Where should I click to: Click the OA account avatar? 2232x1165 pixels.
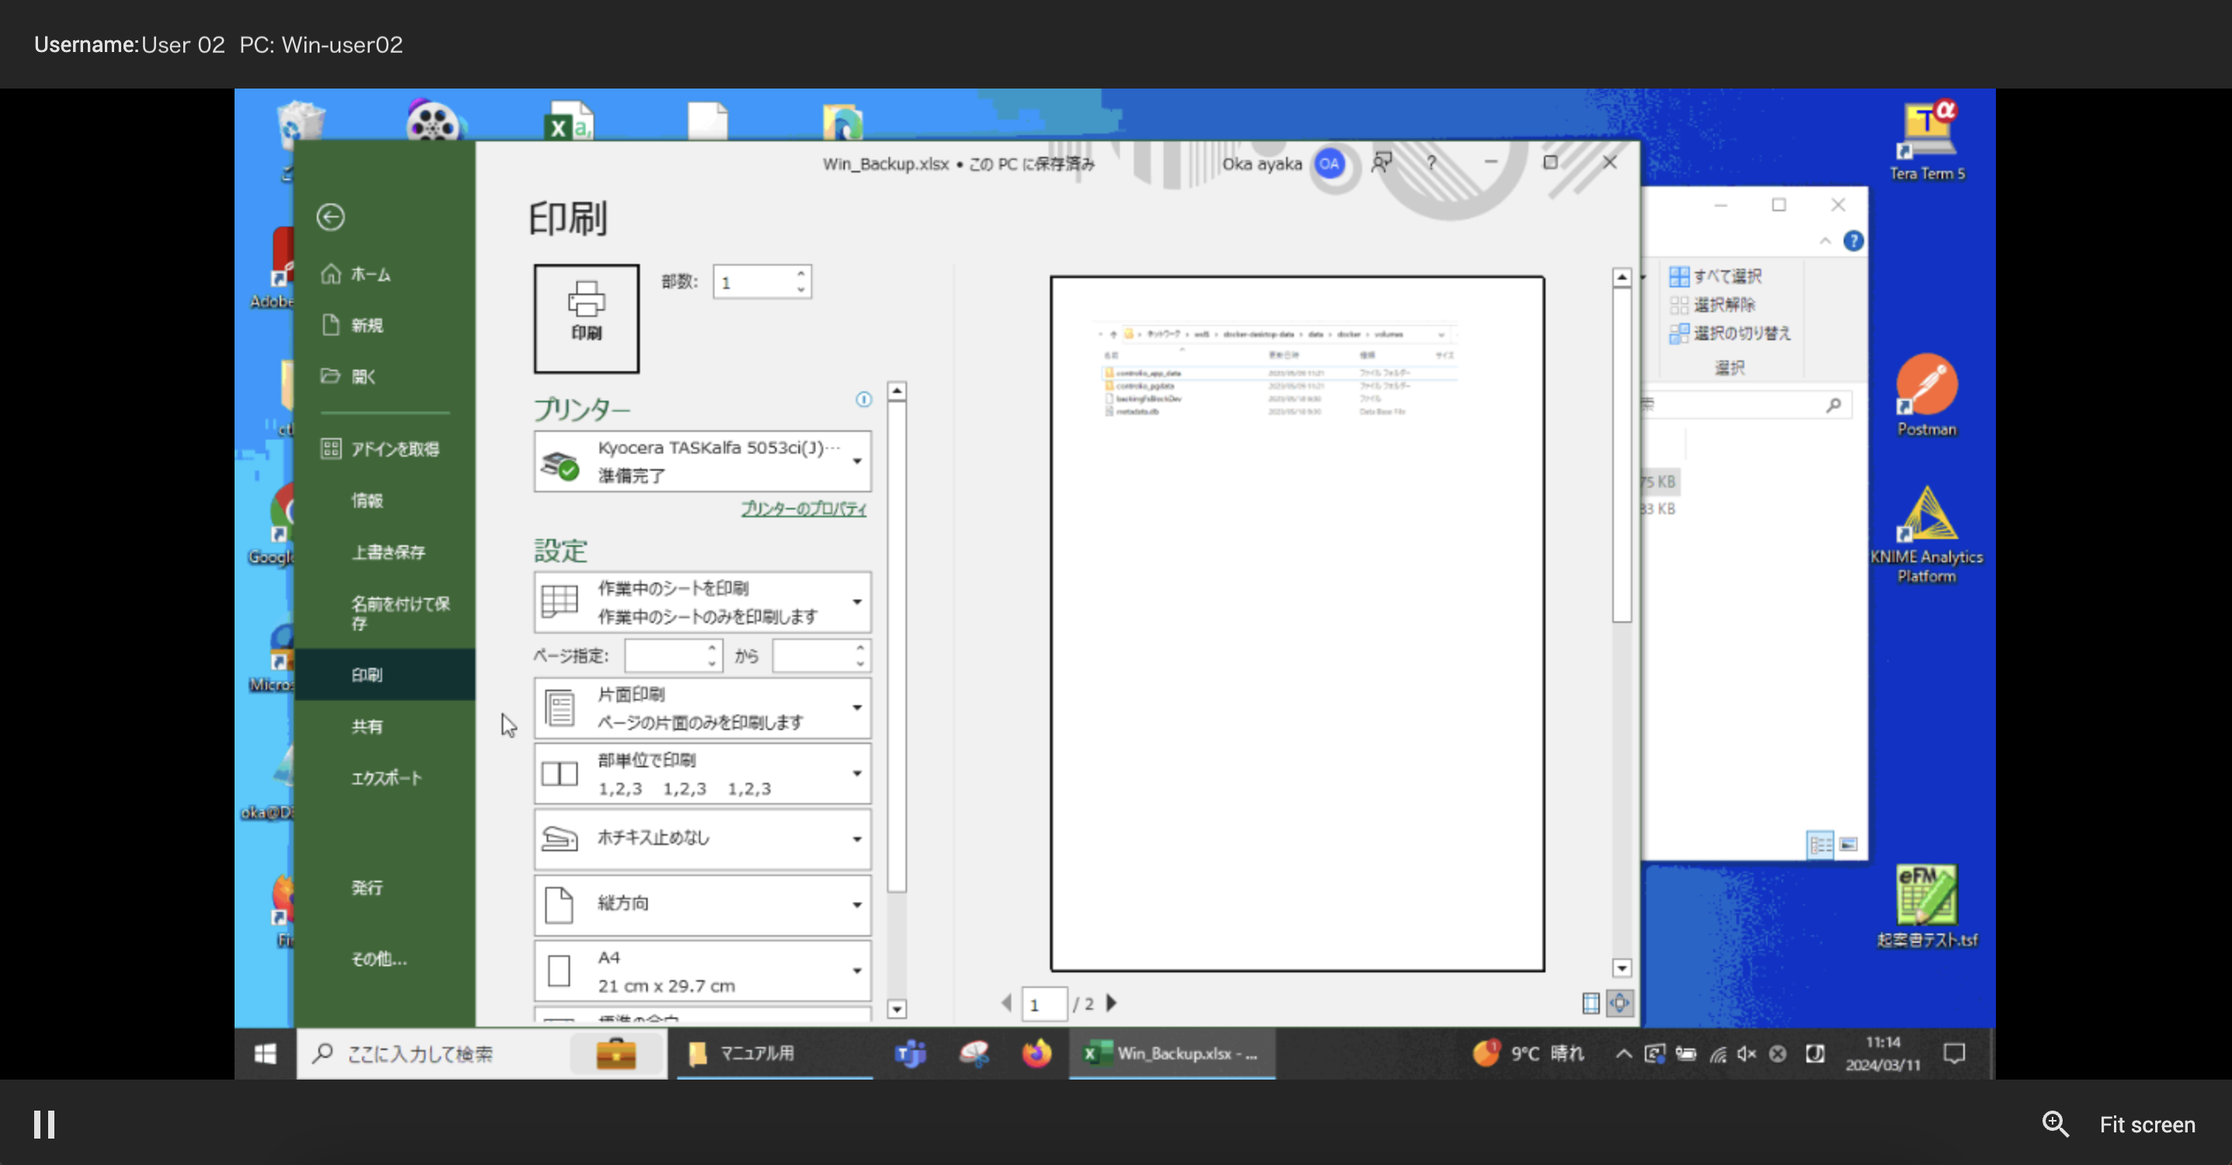(x=1329, y=163)
